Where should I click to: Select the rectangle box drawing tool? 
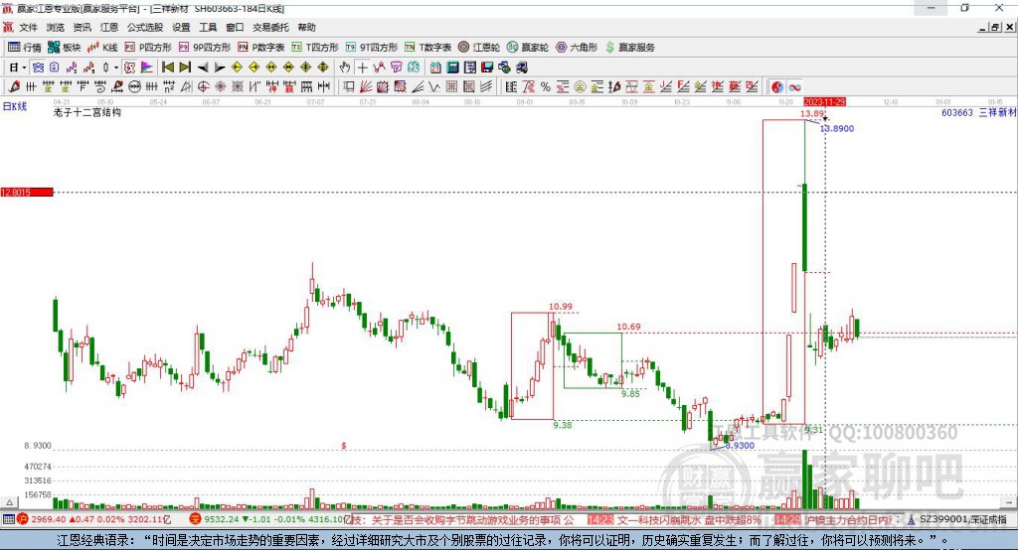click(349, 87)
